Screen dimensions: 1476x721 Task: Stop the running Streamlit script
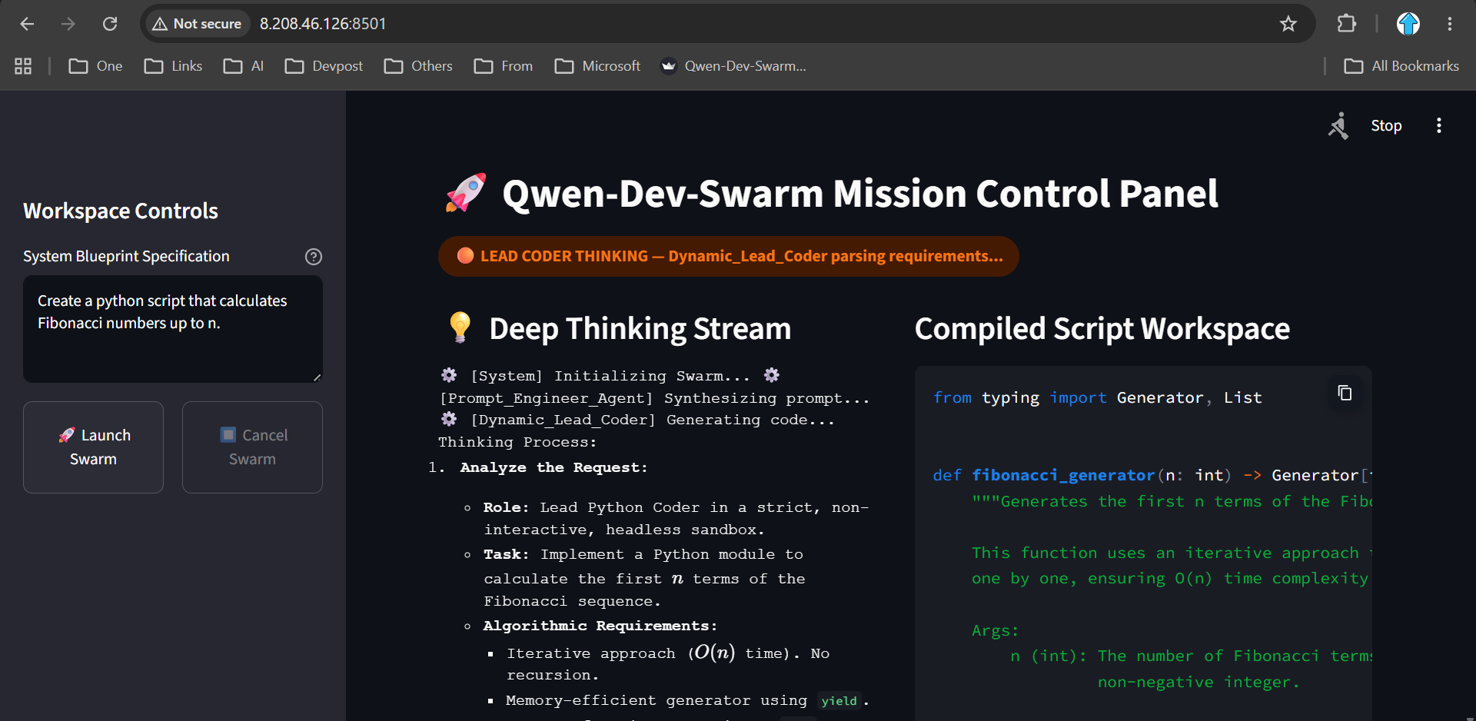point(1386,125)
